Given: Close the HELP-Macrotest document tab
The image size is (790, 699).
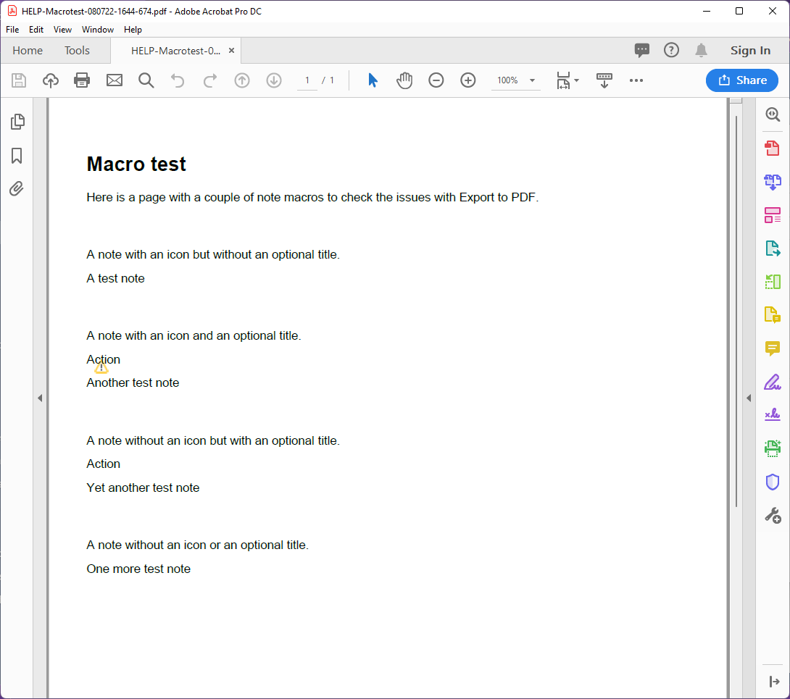Looking at the screenshot, I should click(232, 51).
